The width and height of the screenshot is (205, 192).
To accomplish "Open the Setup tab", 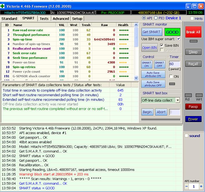I will [x=77, y=19].
